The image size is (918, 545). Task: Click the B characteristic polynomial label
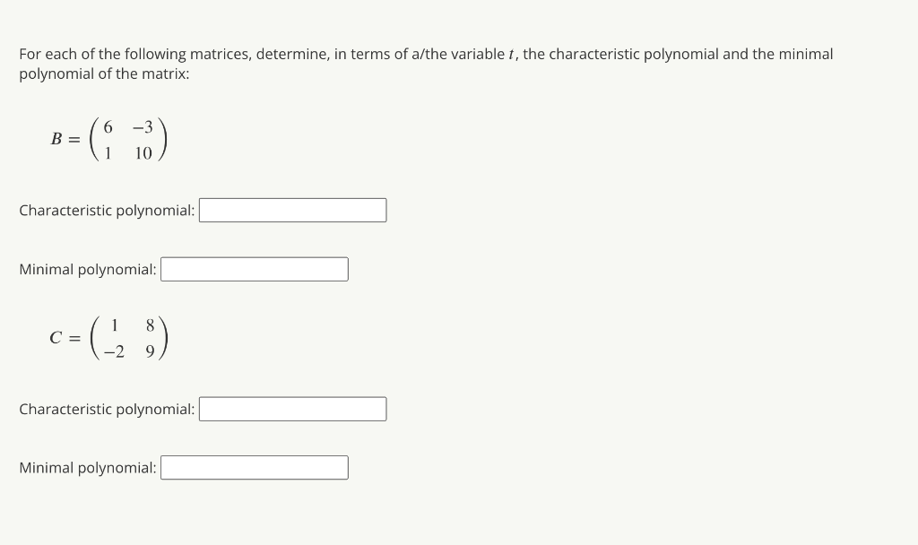107,210
